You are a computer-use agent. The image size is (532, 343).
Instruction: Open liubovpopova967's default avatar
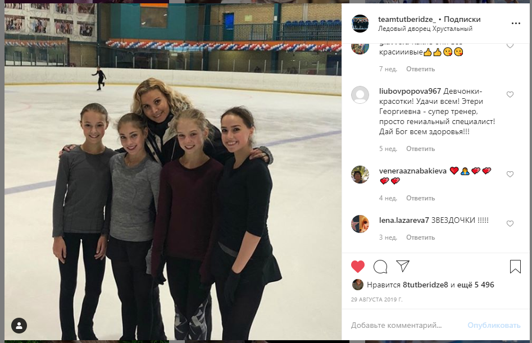360,95
